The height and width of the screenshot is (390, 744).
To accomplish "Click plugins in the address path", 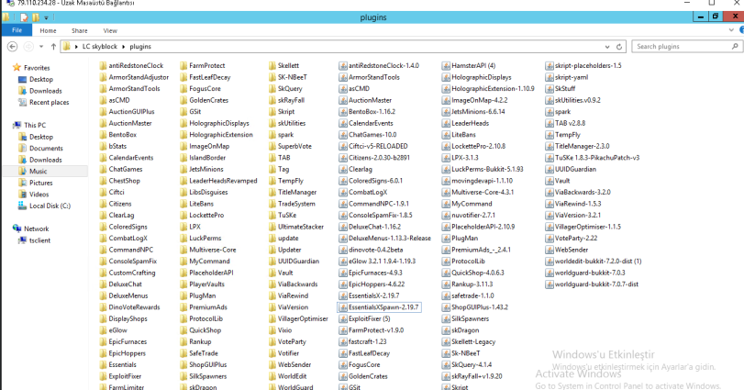I will tap(140, 47).
